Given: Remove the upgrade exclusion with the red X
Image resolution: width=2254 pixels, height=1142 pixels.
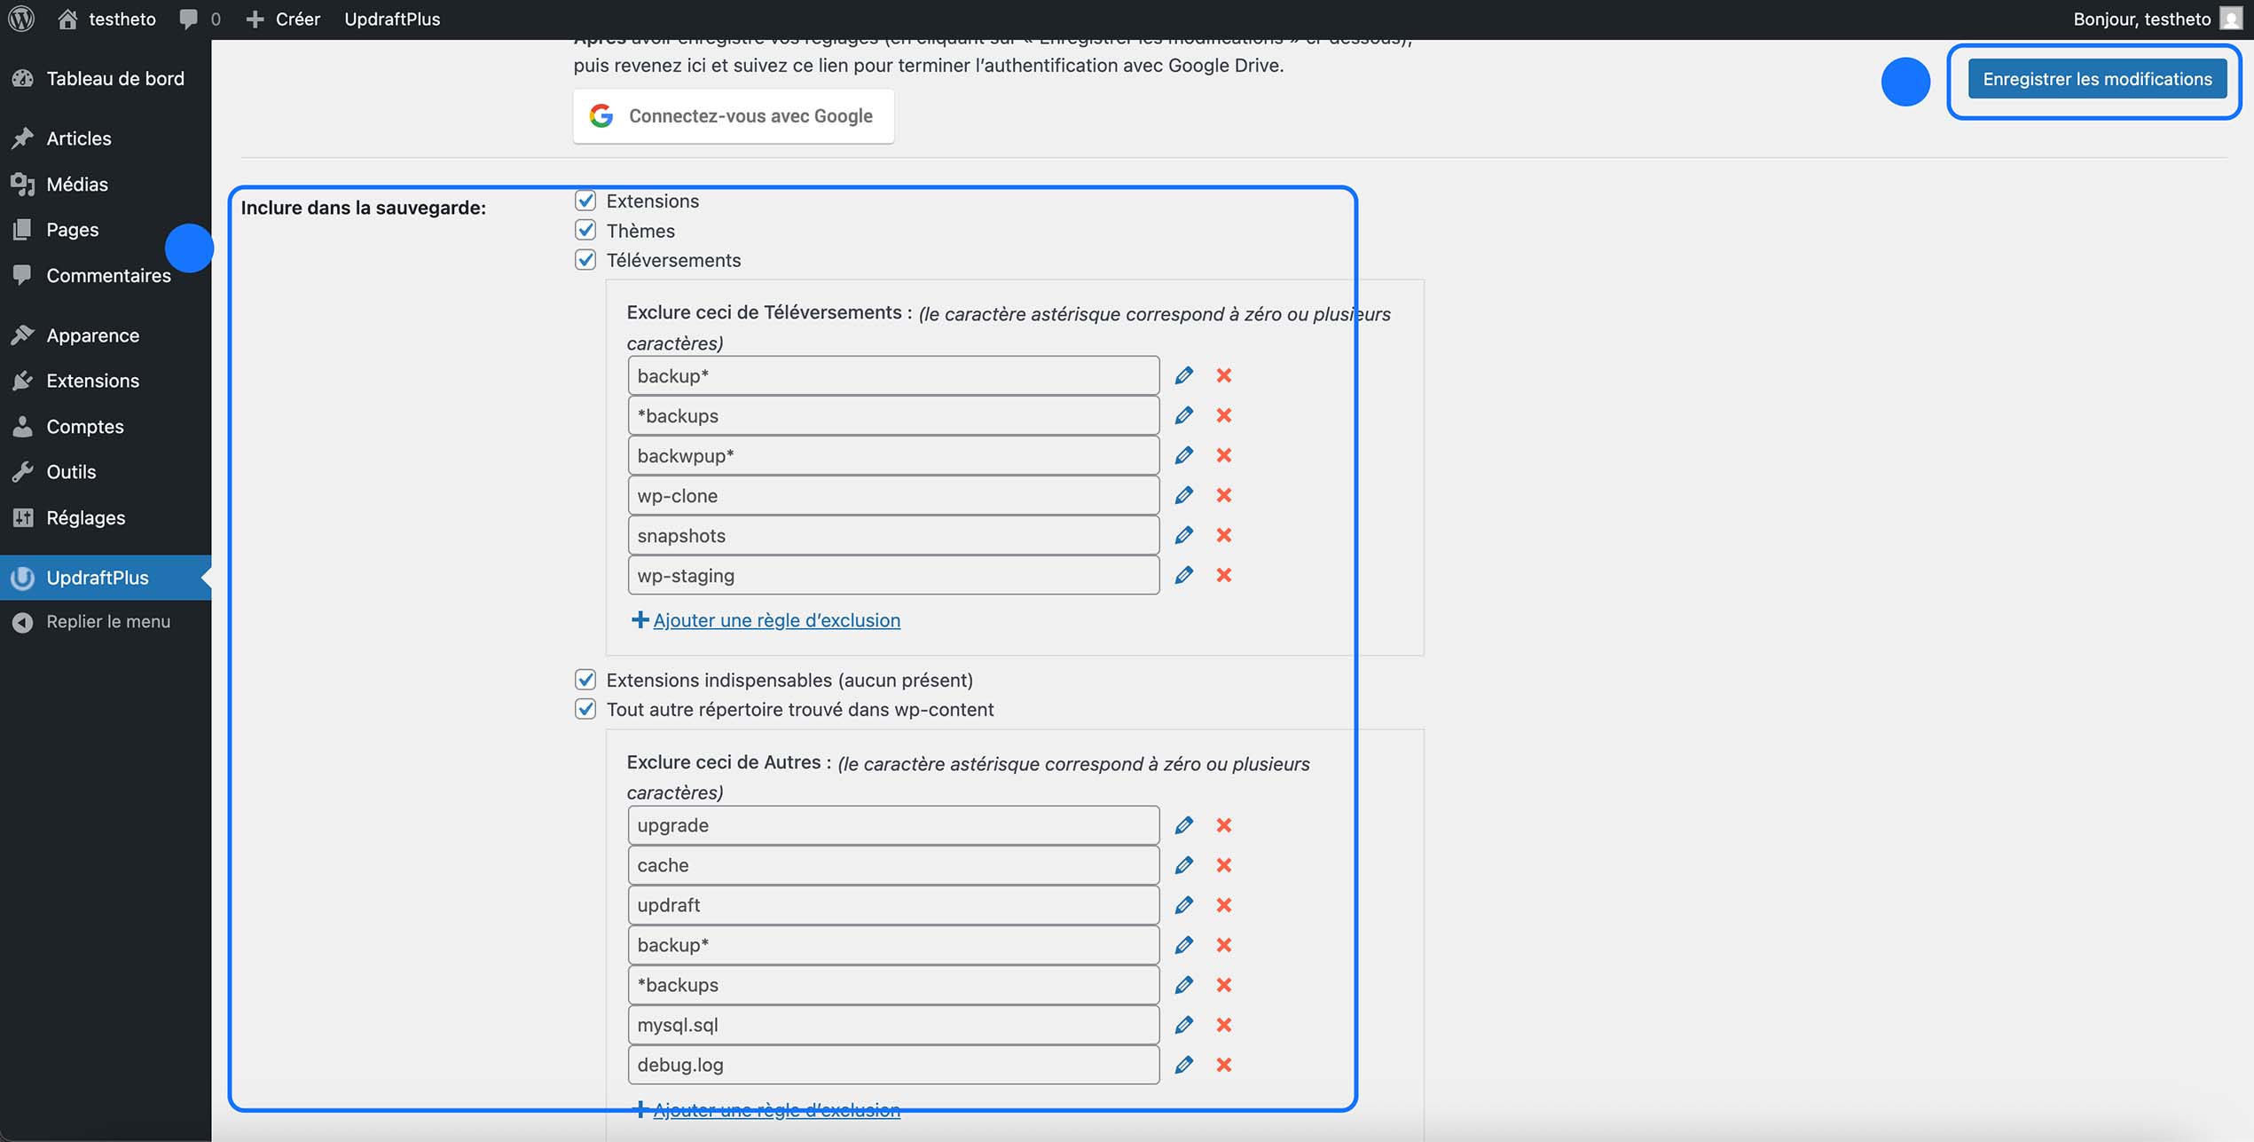Looking at the screenshot, I should tap(1224, 824).
